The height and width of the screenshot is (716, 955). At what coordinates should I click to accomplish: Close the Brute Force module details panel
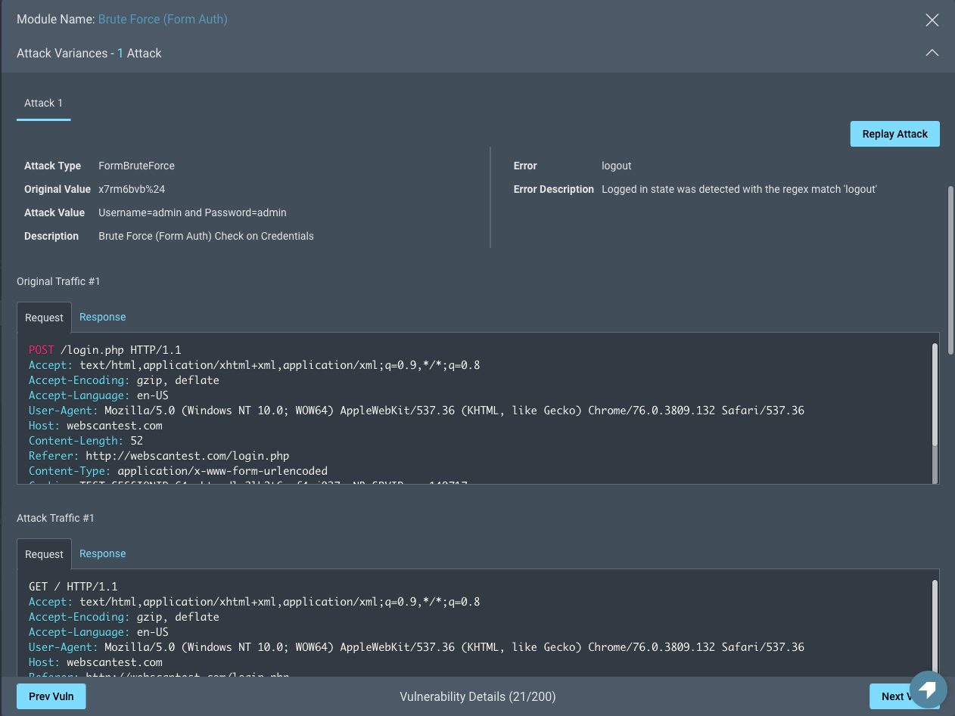932,20
